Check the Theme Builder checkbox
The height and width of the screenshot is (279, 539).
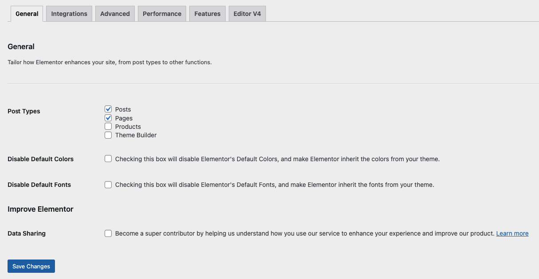pyautogui.click(x=108, y=135)
